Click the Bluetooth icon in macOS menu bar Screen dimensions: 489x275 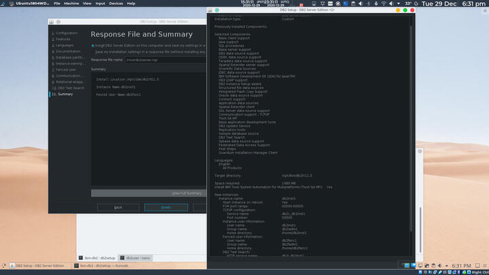(x=368, y=3)
